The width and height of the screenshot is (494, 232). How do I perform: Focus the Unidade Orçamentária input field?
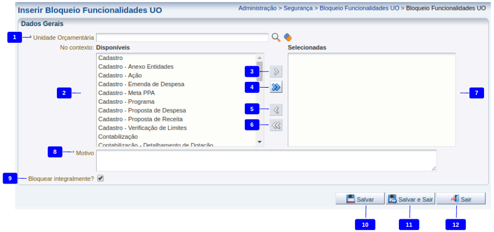click(x=182, y=38)
